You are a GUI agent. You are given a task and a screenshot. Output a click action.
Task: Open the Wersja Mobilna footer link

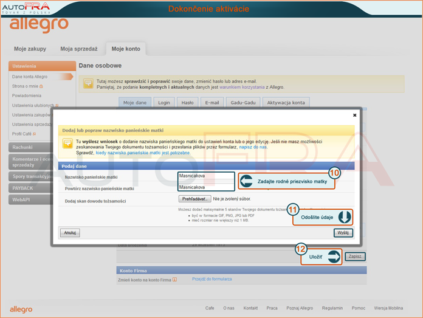[x=388, y=308]
